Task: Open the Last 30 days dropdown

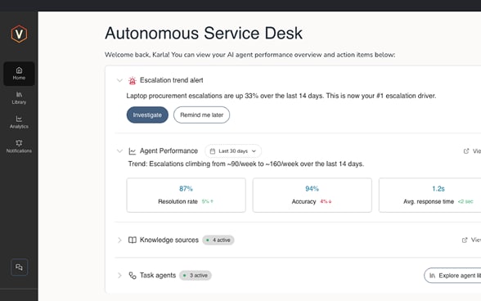Action: pyautogui.click(x=233, y=151)
